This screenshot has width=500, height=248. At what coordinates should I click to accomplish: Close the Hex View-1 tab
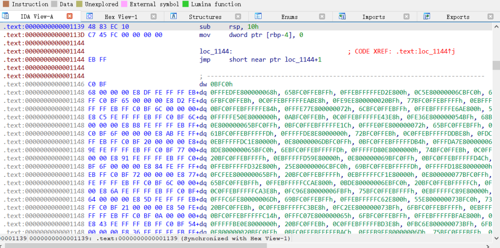tap(153, 17)
